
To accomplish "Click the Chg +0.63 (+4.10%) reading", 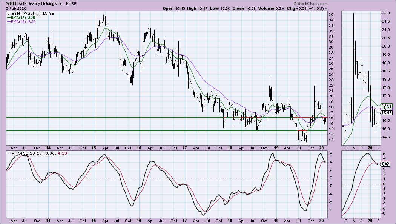I will 305,8.
